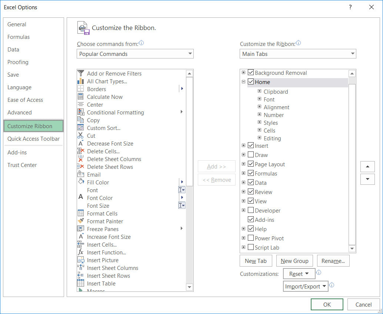Select the Insert Table icon
This screenshot has height=314, width=383.
point(80,283)
